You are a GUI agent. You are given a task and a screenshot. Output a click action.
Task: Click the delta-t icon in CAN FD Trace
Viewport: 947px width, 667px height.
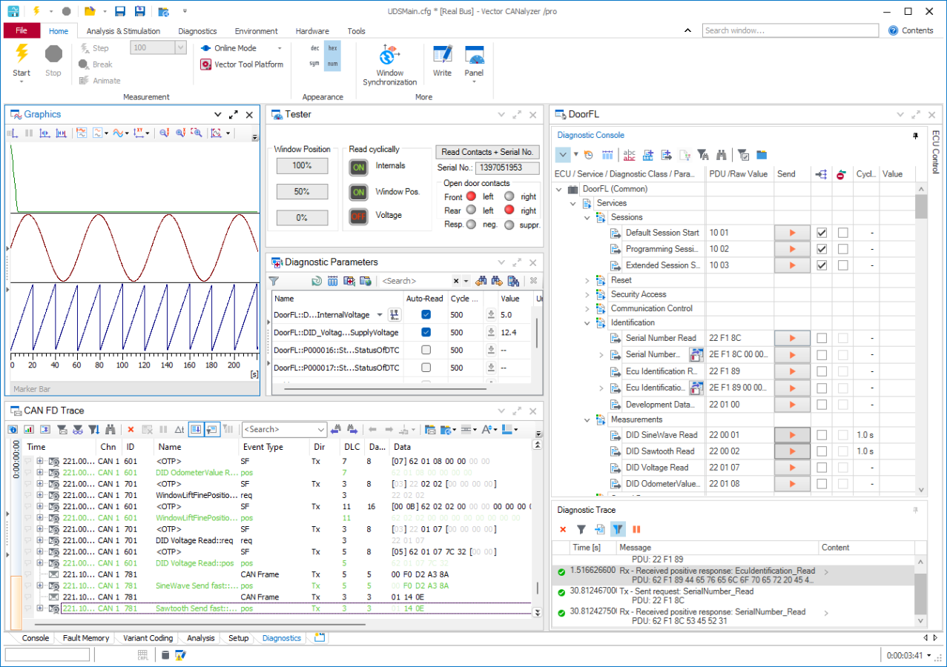(179, 429)
